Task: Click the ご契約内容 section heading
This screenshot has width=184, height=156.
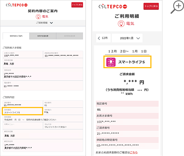Action: (x=8, y=97)
